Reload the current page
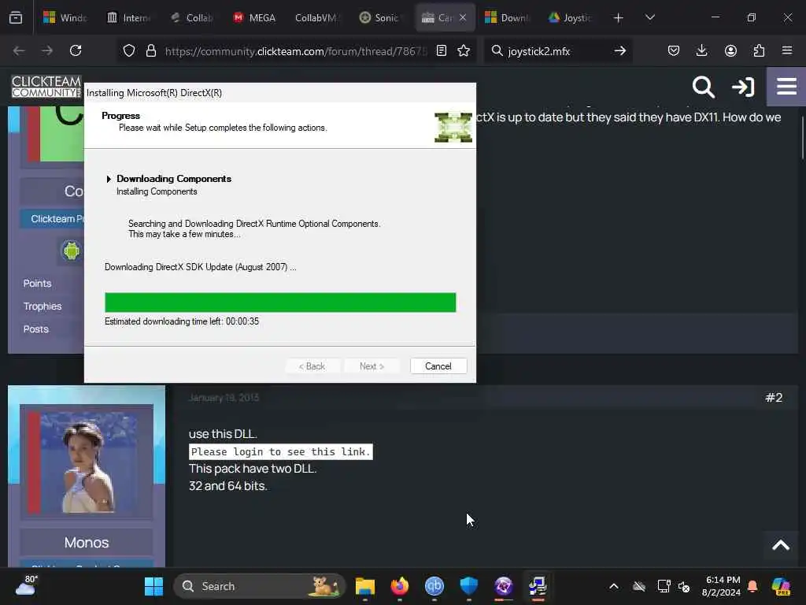The height and width of the screenshot is (605, 806). pos(76,51)
